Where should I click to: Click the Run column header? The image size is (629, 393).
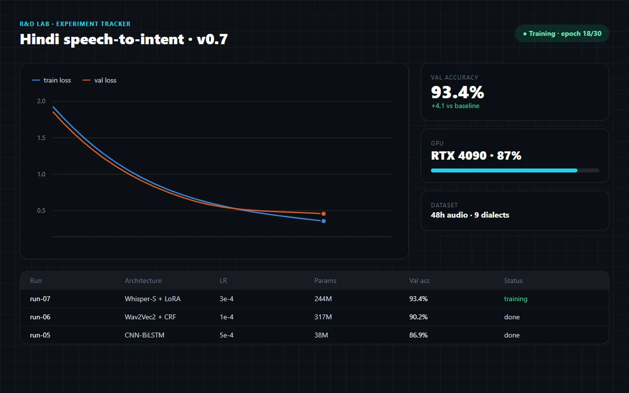[x=36, y=281]
